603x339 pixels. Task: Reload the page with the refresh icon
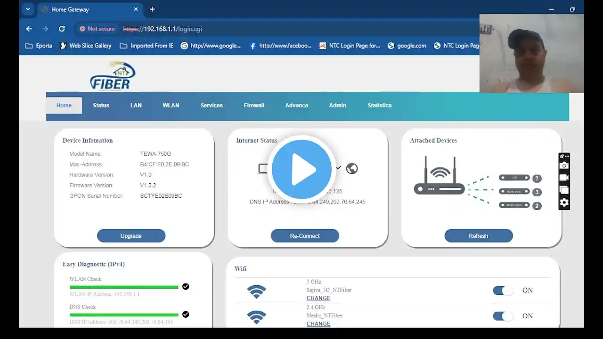pyautogui.click(x=62, y=29)
